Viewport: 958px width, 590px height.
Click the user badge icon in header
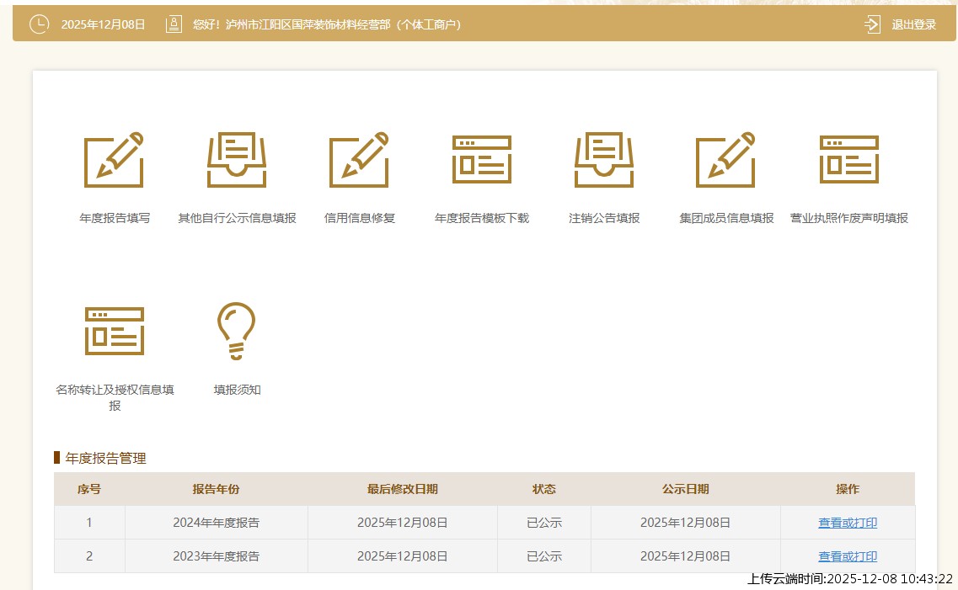click(174, 24)
